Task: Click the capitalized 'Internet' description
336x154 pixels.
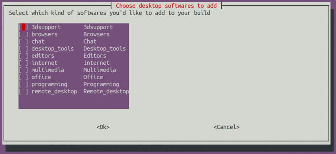Action: (97, 63)
